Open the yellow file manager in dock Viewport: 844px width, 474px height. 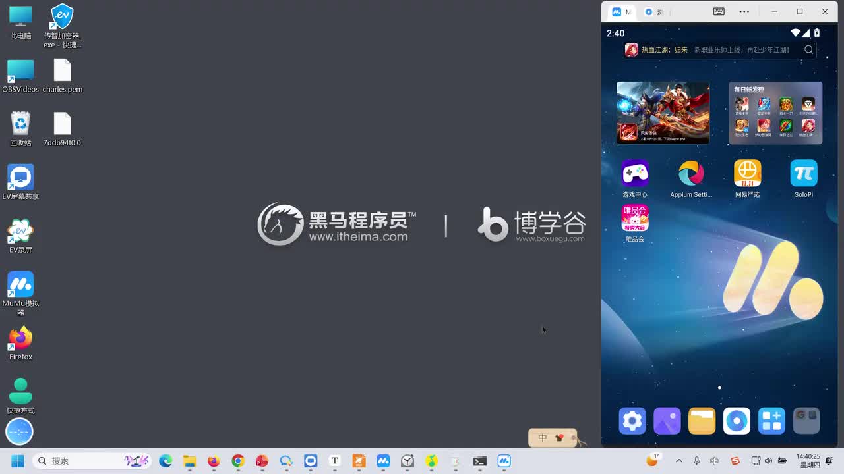click(702, 421)
